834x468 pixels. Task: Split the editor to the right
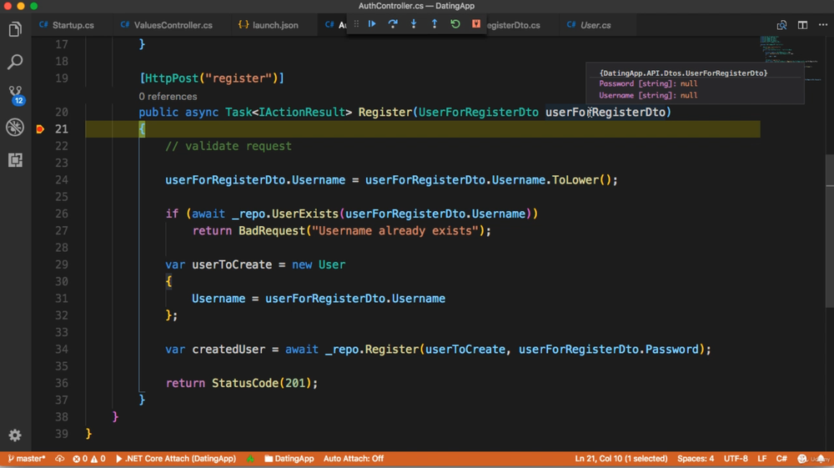point(802,25)
